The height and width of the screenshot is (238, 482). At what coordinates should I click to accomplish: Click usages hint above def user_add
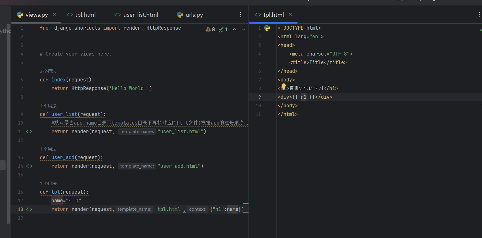(48, 149)
